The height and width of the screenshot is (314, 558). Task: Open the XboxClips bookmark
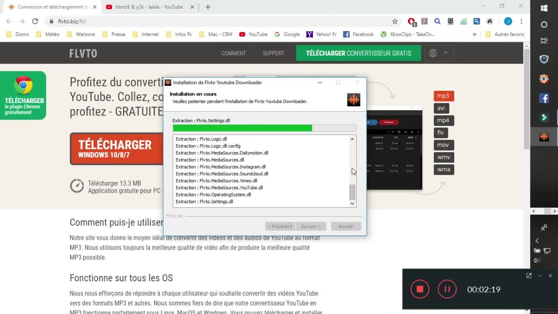pyautogui.click(x=408, y=34)
